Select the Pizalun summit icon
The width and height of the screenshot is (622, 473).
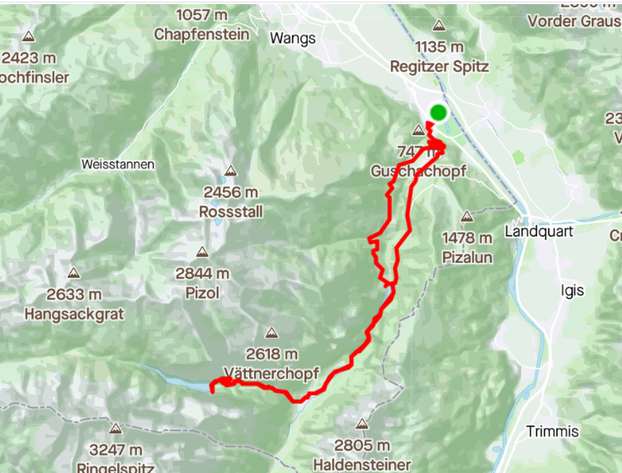467,217
